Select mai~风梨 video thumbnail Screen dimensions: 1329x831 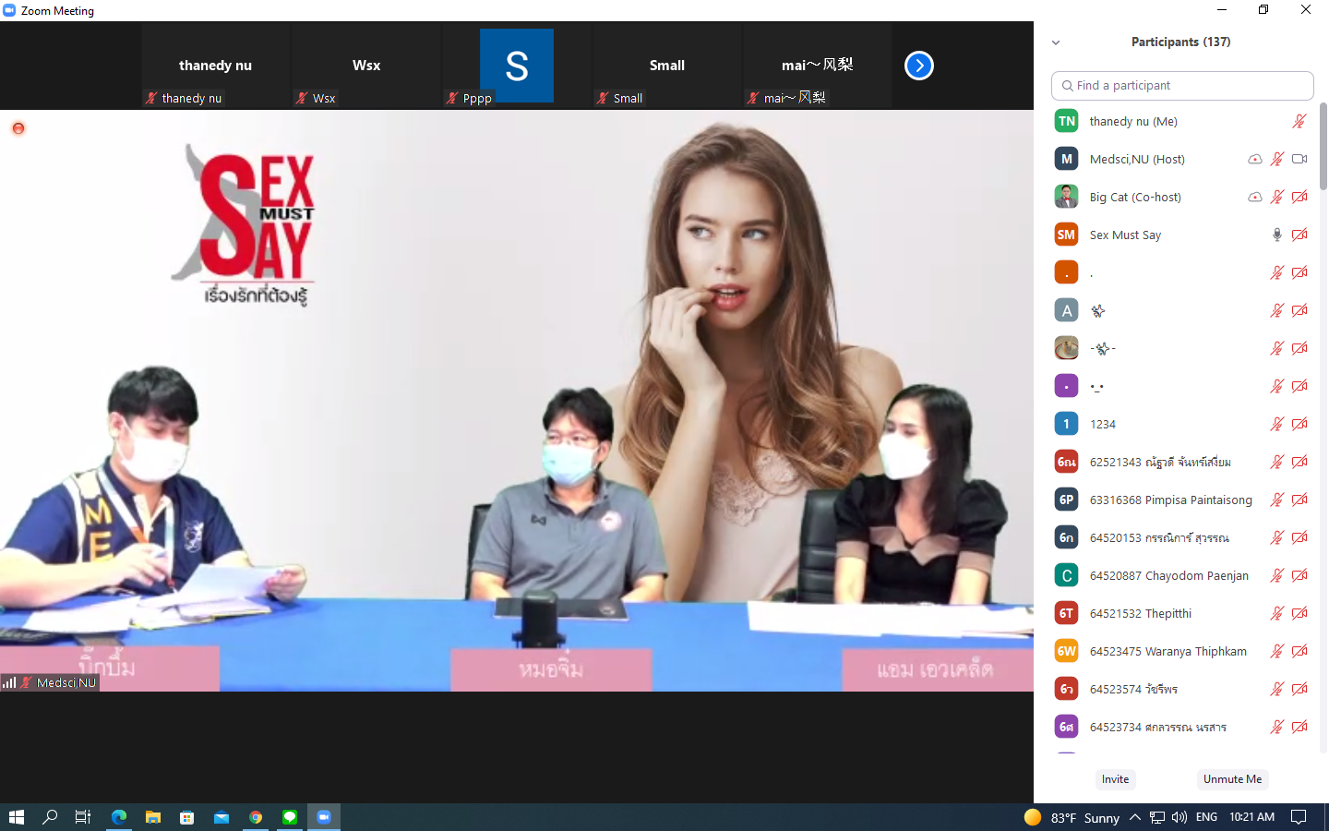coord(818,66)
